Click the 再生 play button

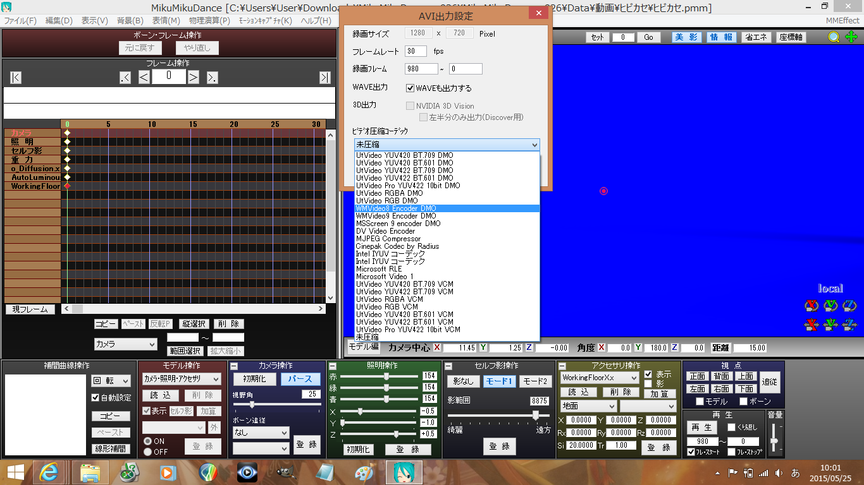click(702, 428)
